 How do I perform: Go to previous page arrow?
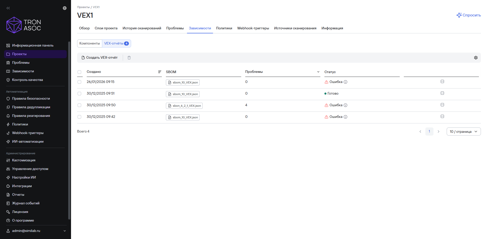click(420, 132)
